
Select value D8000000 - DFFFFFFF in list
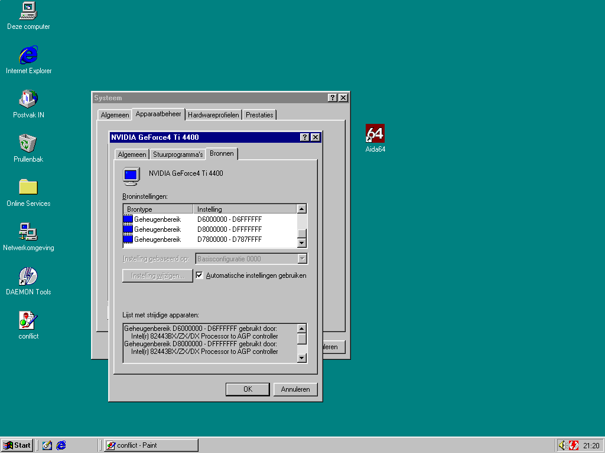point(230,229)
